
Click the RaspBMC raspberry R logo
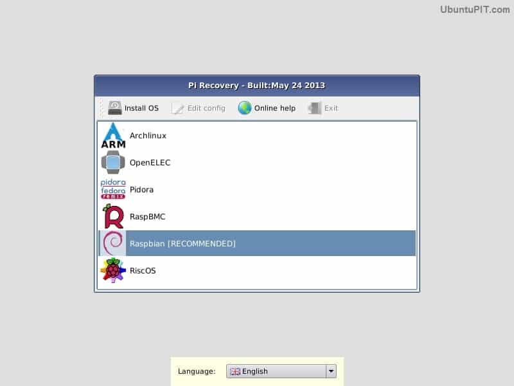click(113, 216)
